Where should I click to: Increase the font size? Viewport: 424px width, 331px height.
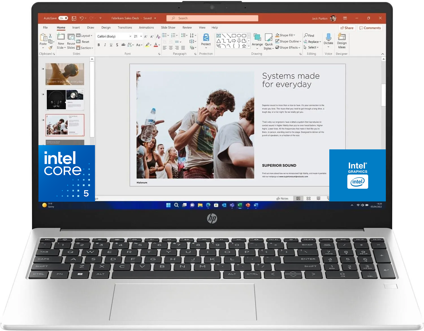click(x=146, y=36)
